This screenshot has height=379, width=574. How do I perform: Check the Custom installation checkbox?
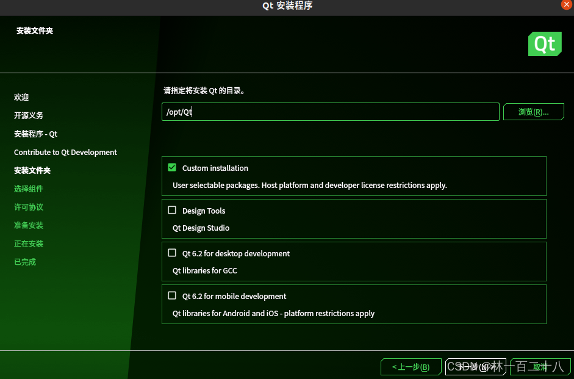(x=171, y=167)
